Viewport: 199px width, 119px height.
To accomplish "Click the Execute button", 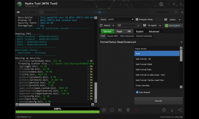I will (158, 101).
